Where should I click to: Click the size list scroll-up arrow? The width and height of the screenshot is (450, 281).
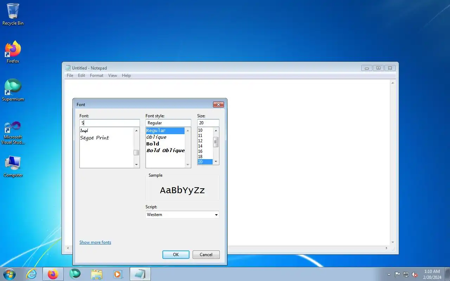(216, 131)
